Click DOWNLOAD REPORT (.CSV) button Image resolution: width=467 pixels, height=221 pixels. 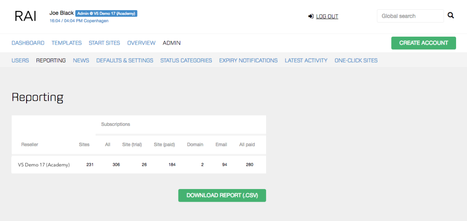coord(222,195)
